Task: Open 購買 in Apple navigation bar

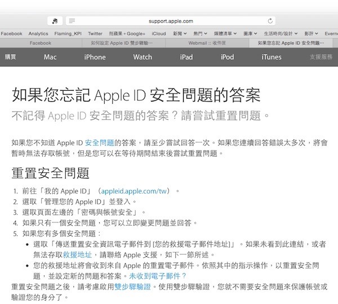Action: pyautogui.click(x=10, y=57)
